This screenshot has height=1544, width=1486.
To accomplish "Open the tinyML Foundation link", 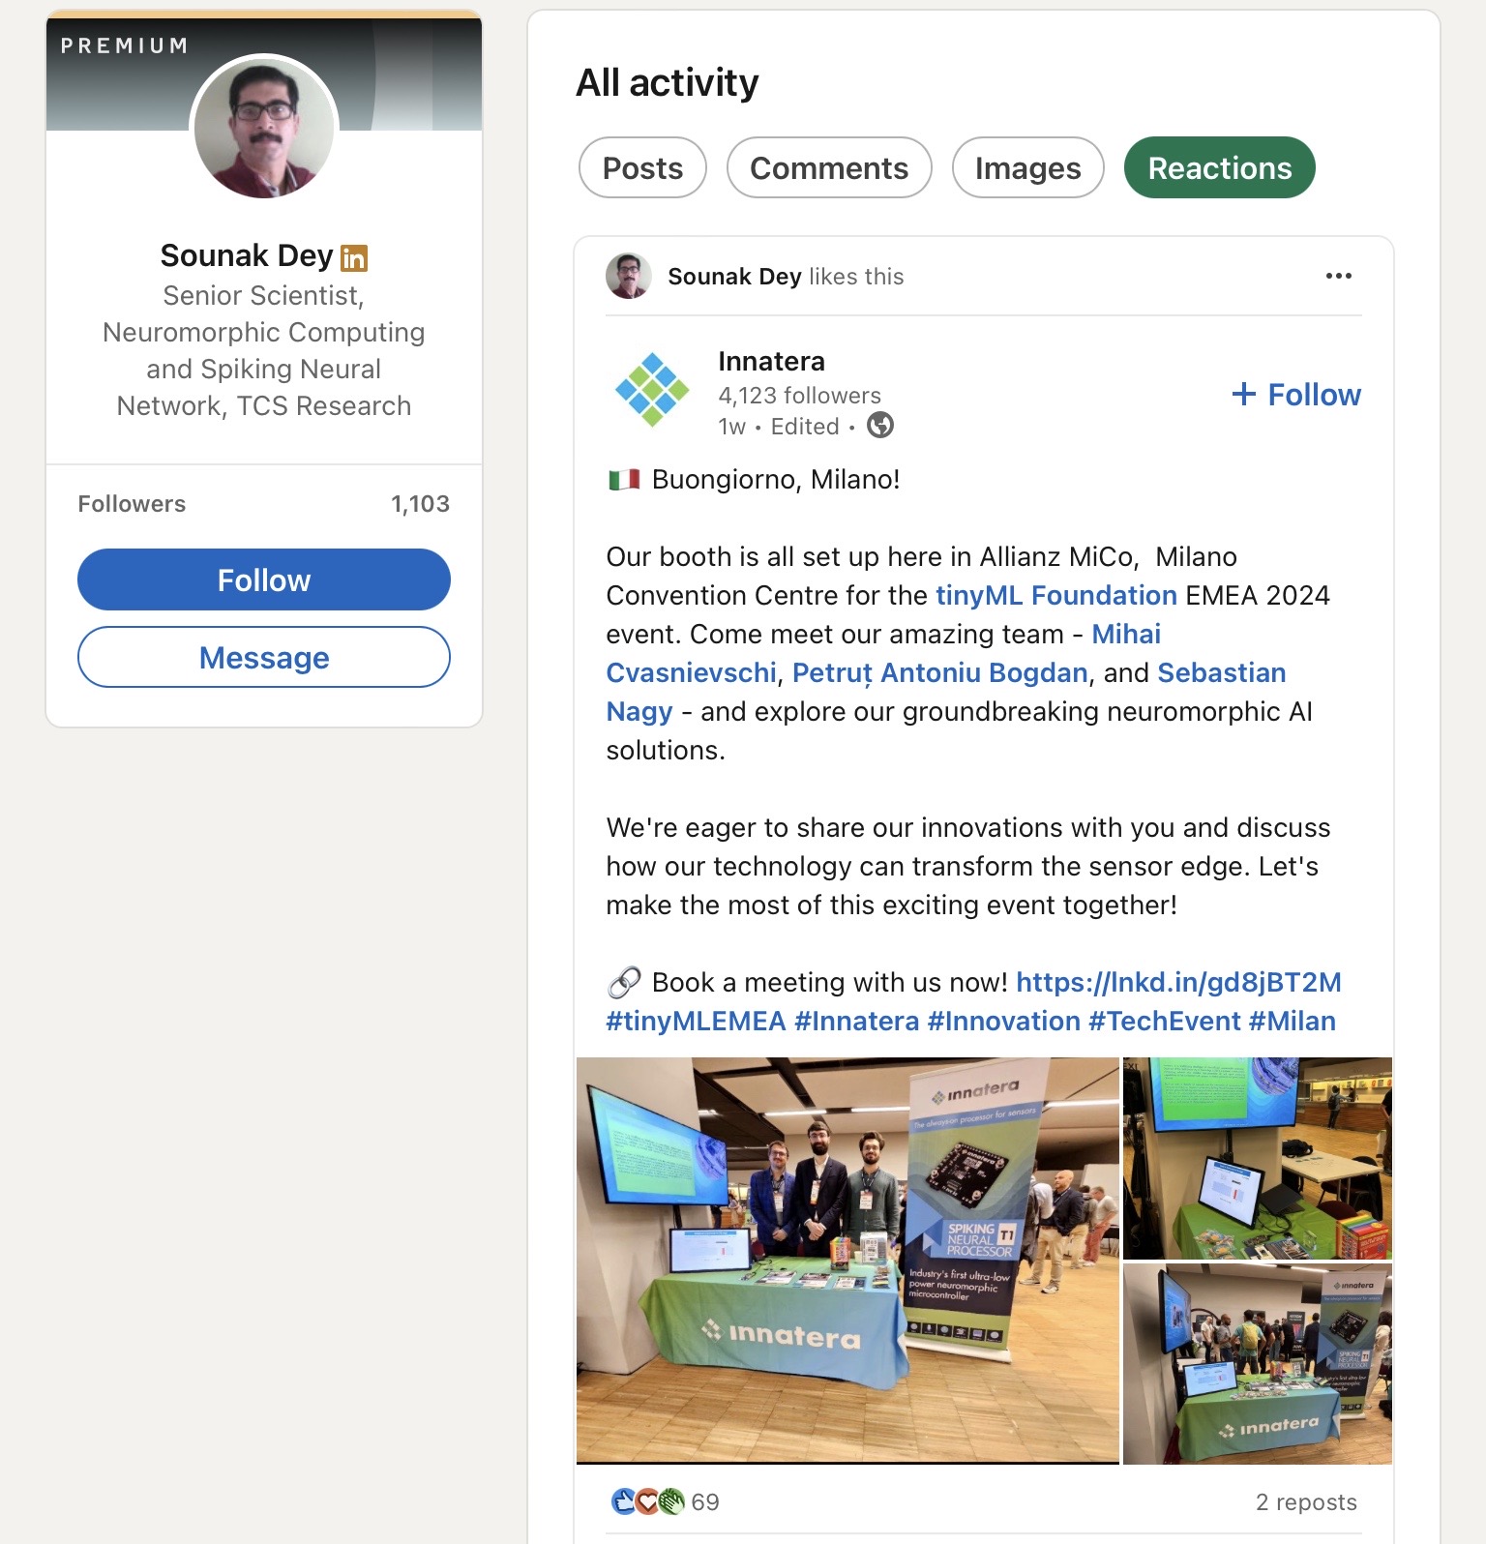I will pos(1055,595).
